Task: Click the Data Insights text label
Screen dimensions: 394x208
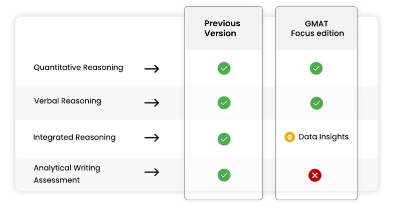Action: (x=323, y=137)
